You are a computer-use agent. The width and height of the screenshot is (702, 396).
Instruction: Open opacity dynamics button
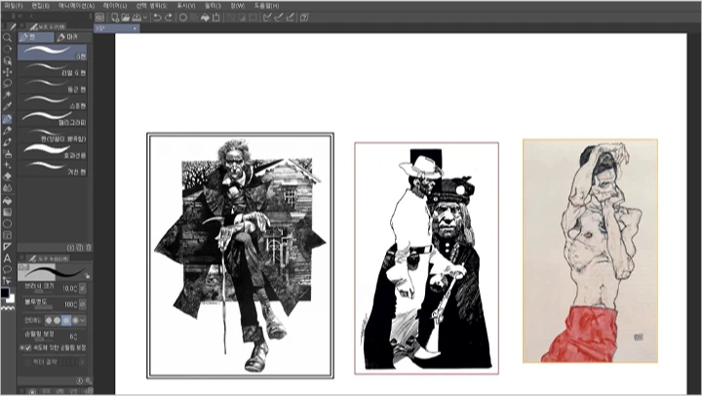pos(82,304)
